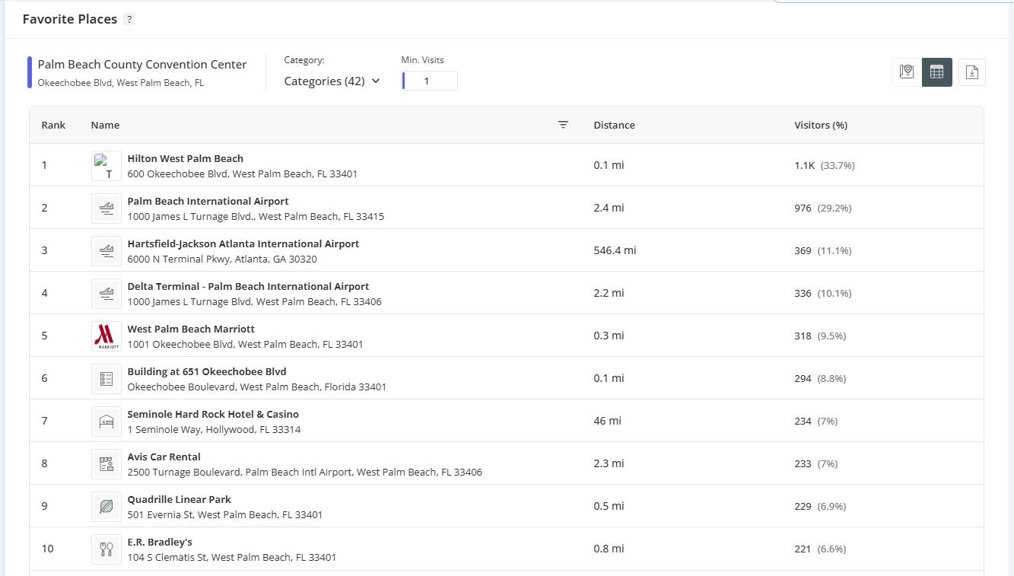
Task: Sort by the Distance column header
Action: tap(614, 125)
